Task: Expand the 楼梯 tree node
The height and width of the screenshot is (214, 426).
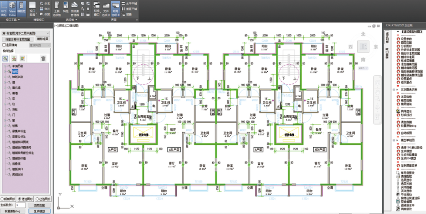Action: coord(5,126)
